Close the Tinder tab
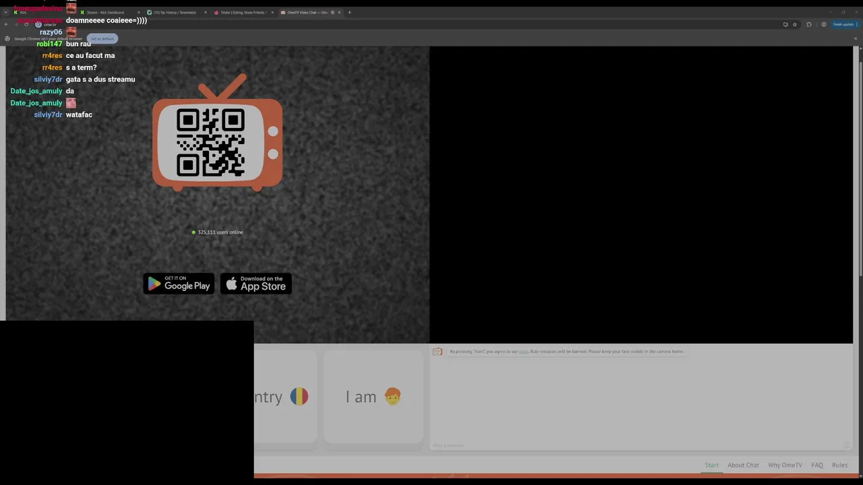This screenshot has width=863, height=485. [272, 12]
